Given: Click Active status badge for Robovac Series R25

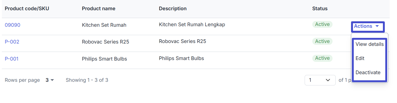Looking at the screenshot, I should pos(322,41).
